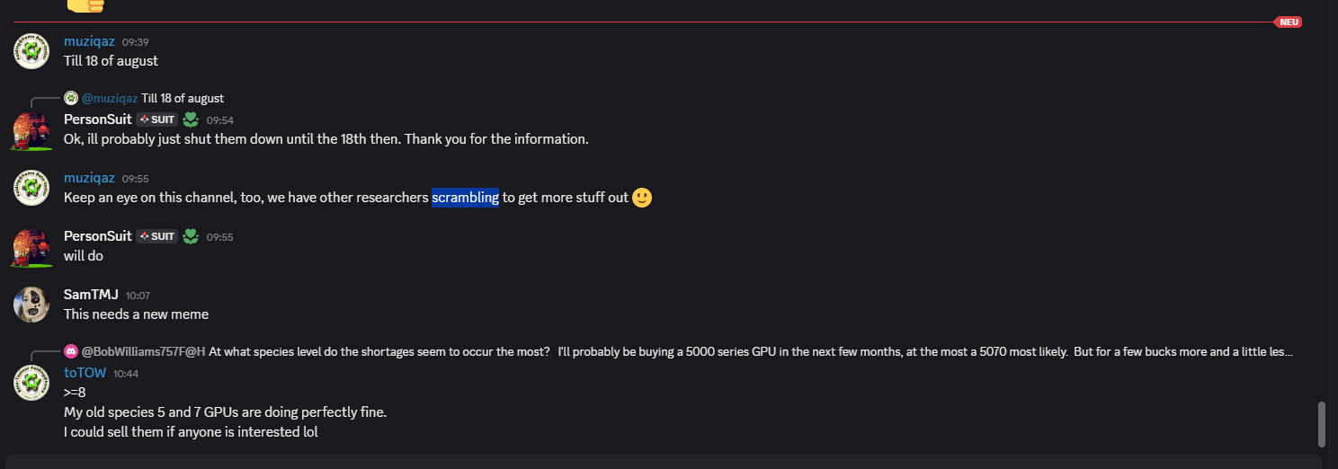Click muziqaz's avatar beside the 09:39 message

31,51
